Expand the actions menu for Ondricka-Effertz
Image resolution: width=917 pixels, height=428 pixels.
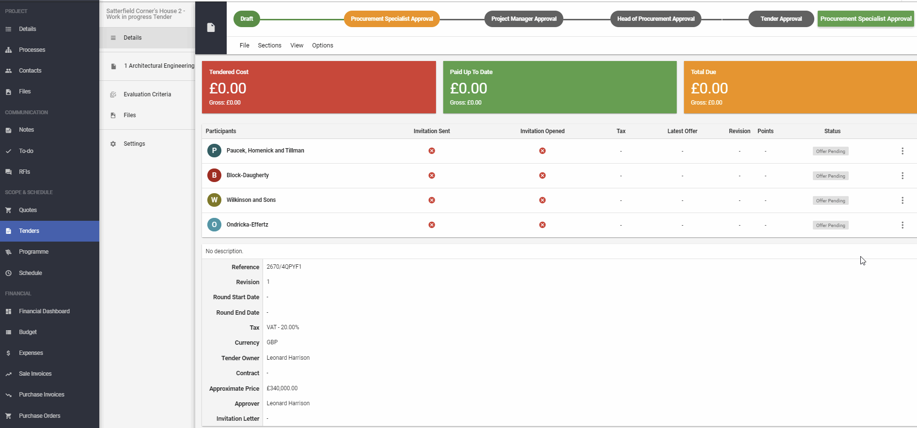[902, 225]
